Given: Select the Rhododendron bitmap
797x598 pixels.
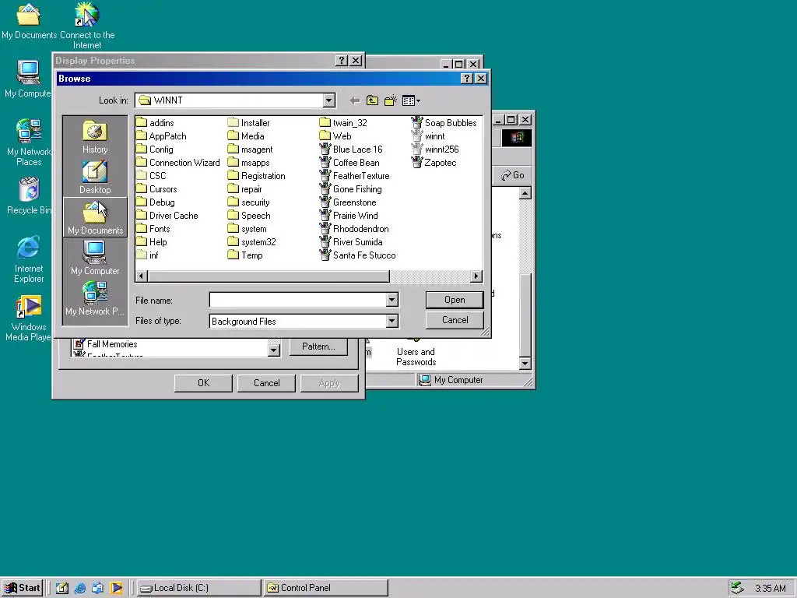Looking at the screenshot, I should point(354,229).
